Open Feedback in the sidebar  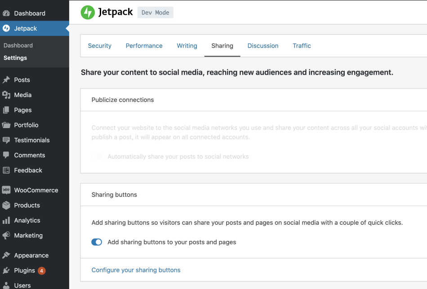[x=28, y=170]
